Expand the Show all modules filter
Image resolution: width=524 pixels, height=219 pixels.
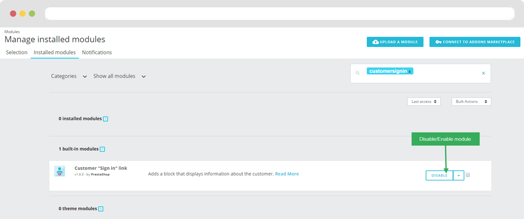pyautogui.click(x=119, y=76)
